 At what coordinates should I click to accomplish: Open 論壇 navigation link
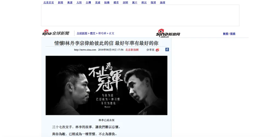click(162, 2)
